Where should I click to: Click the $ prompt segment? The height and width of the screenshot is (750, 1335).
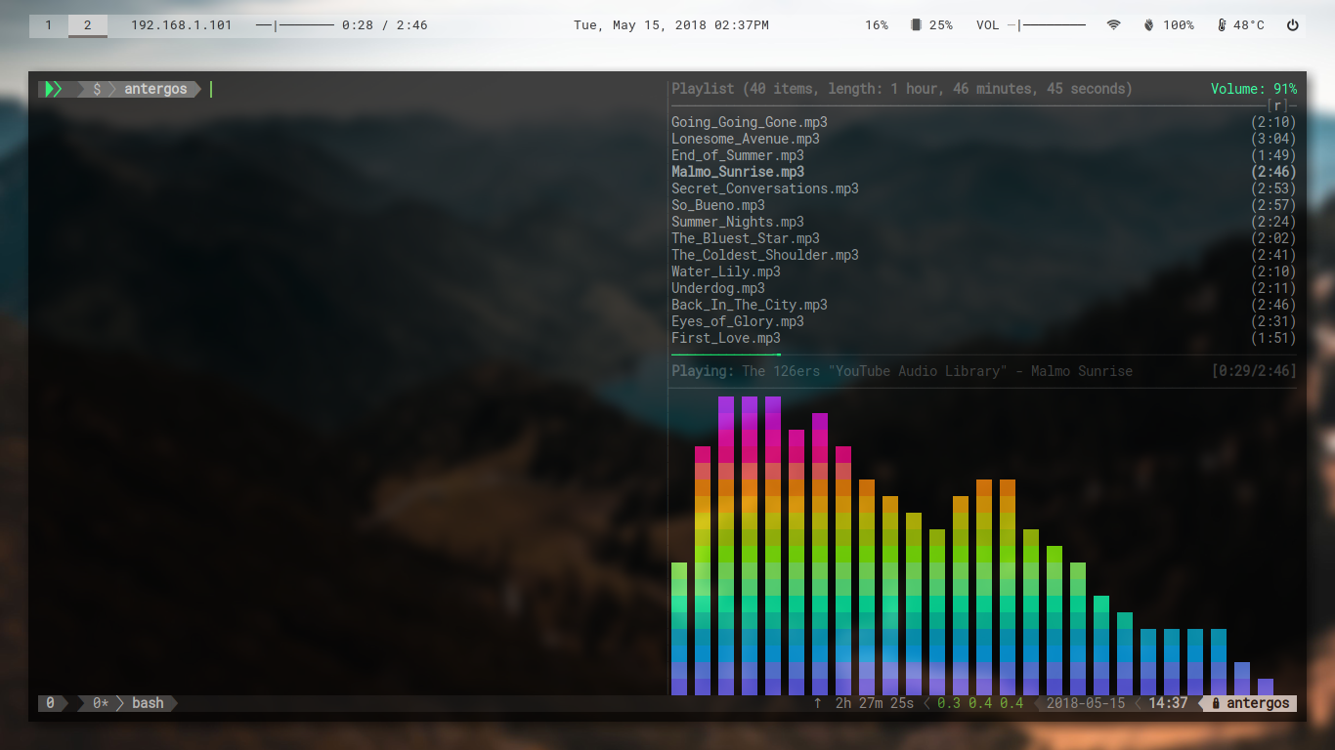[x=97, y=89]
